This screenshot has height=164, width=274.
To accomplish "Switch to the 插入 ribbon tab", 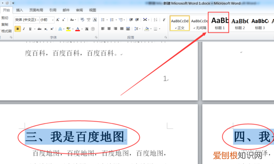I will tap(19, 10).
